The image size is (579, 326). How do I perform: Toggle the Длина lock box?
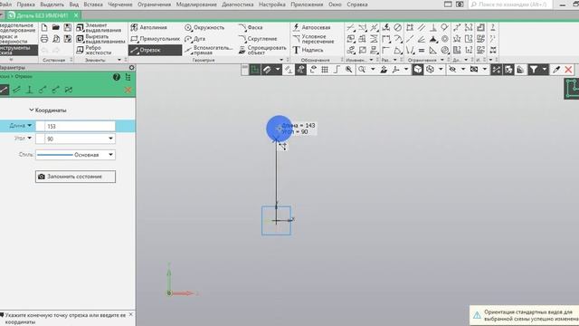[x=40, y=126]
